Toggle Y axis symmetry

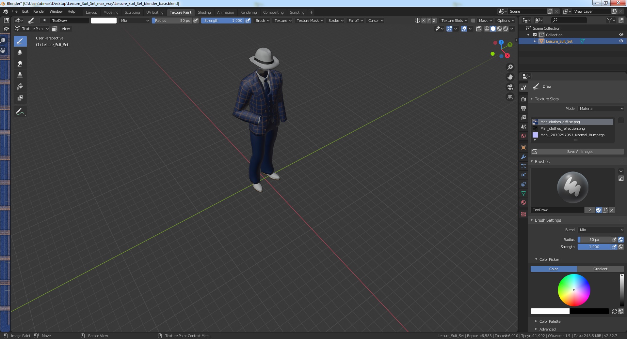429,21
